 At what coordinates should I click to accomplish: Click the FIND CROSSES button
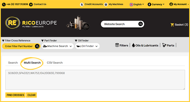[x=15, y=95]
